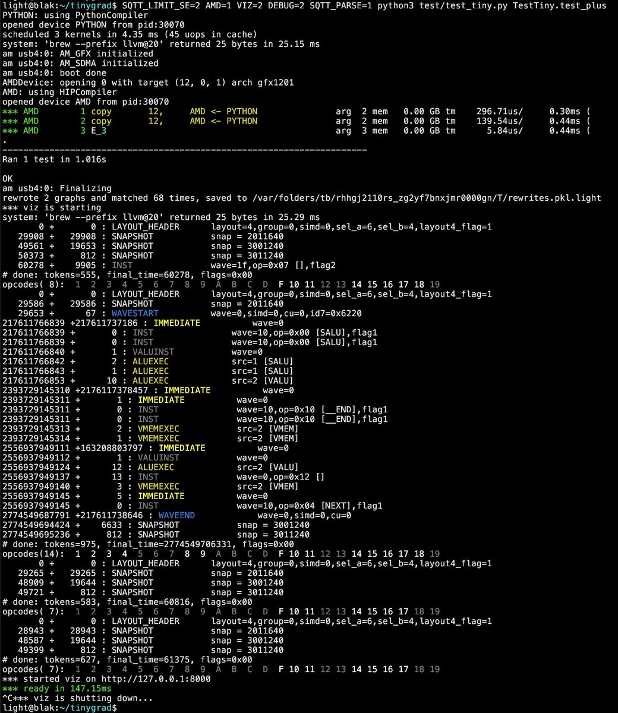The height and width of the screenshot is (713, 618).
Task: Click '^C*** viz is shutting down...' line
Action: click(x=78, y=698)
